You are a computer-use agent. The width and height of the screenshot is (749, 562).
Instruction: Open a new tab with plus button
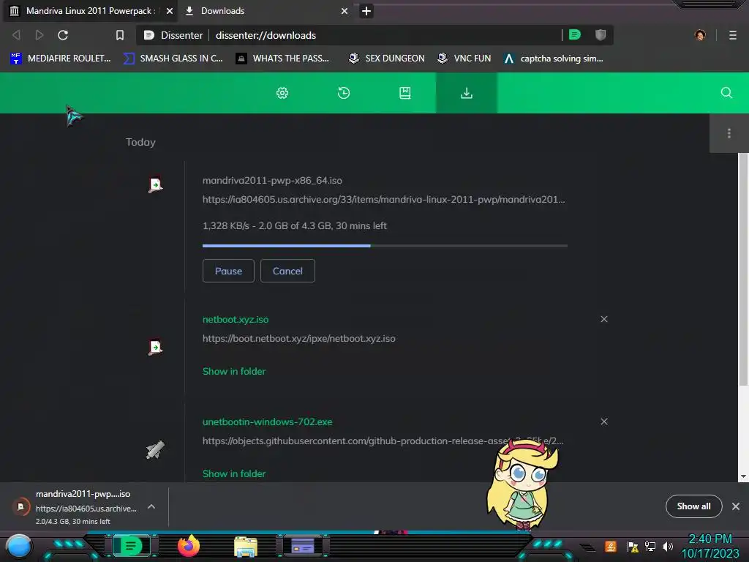(366, 10)
